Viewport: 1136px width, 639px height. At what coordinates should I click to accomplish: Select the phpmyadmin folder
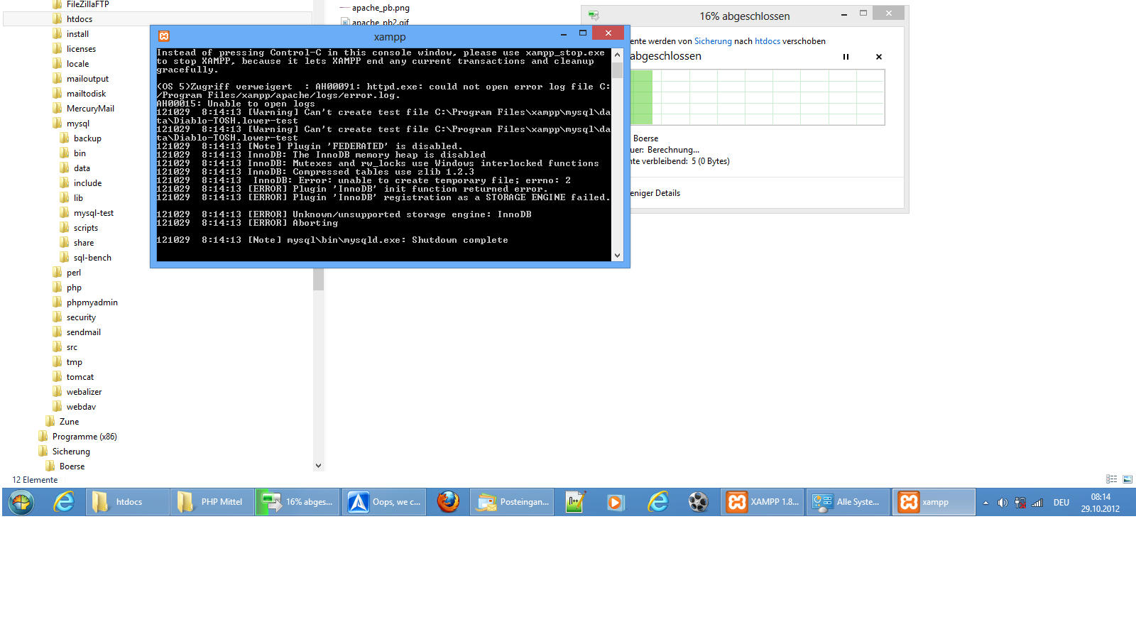click(92, 302)
